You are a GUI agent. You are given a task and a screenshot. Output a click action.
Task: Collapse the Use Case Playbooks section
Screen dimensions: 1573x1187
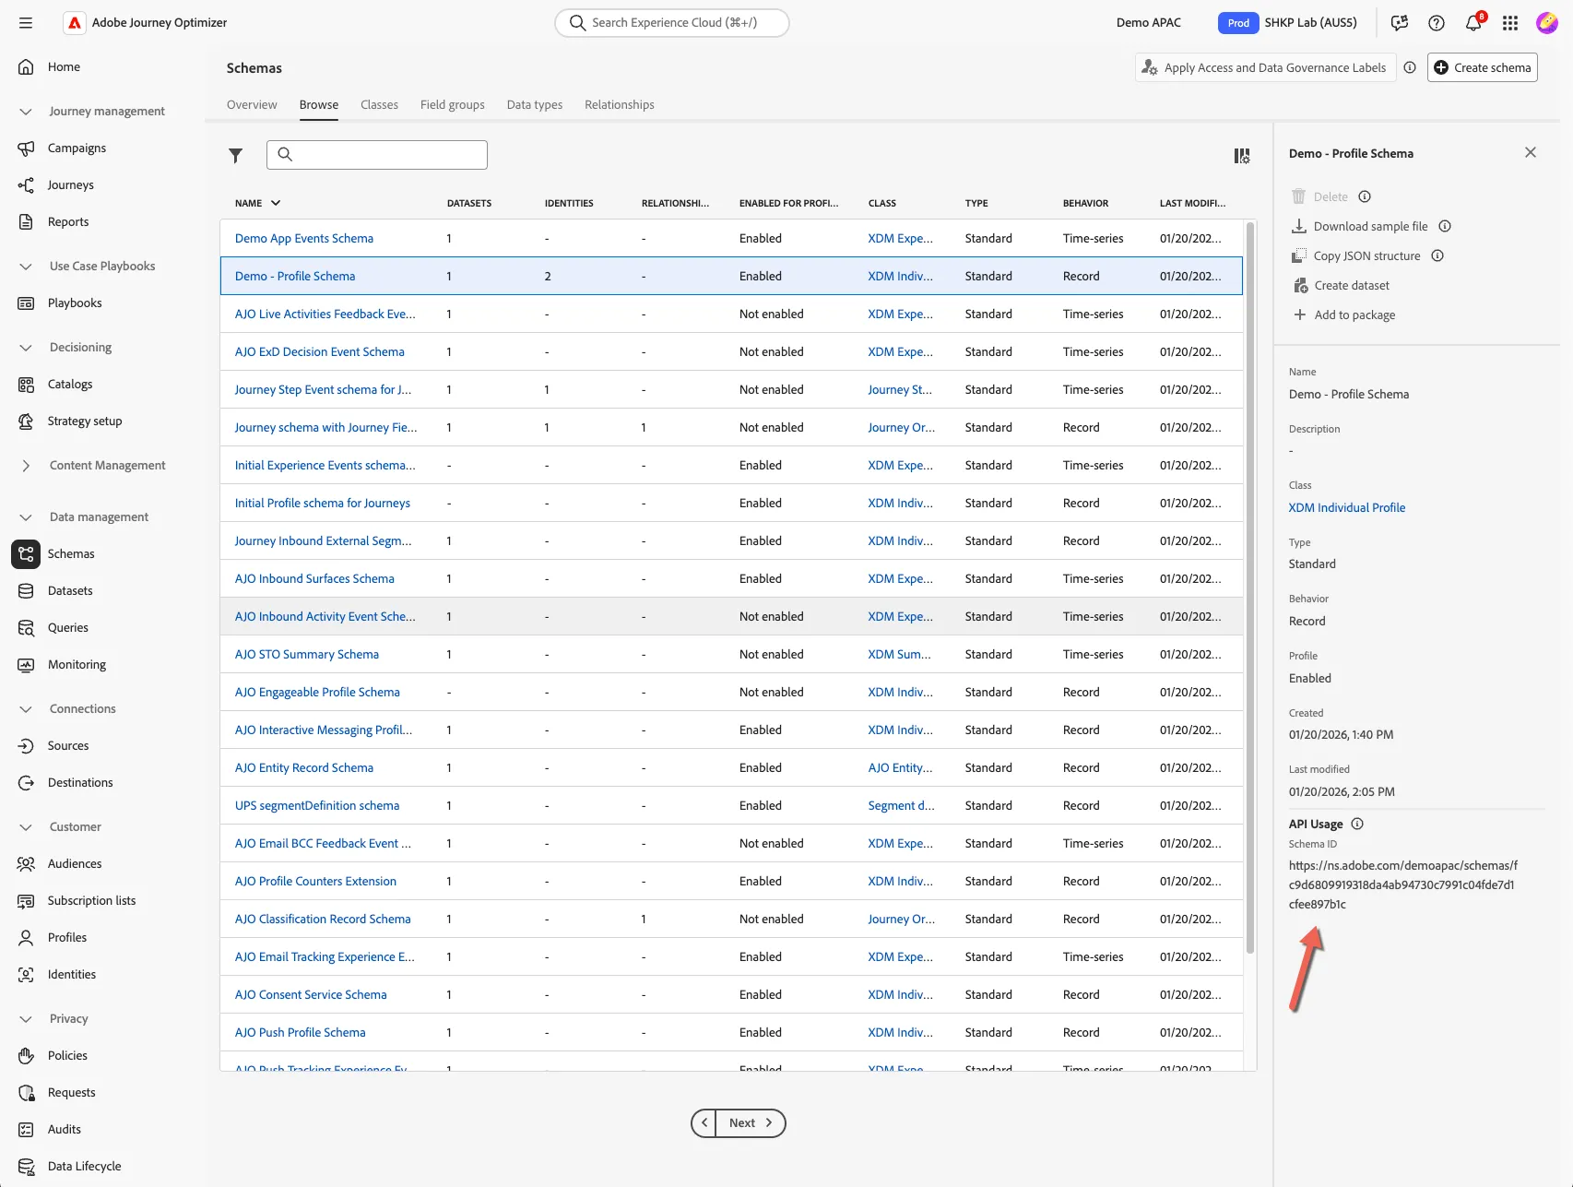26,267
